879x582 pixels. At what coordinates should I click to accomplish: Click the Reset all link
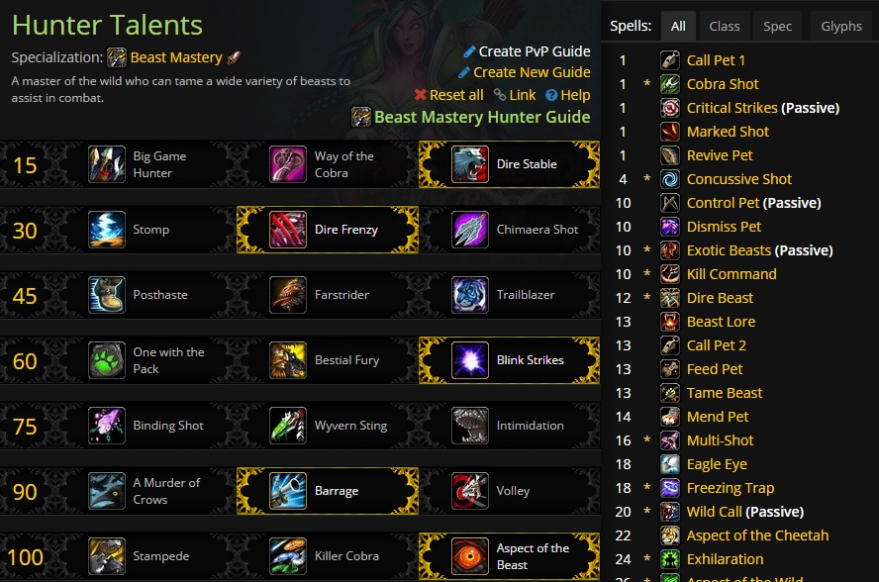(455, 94)
